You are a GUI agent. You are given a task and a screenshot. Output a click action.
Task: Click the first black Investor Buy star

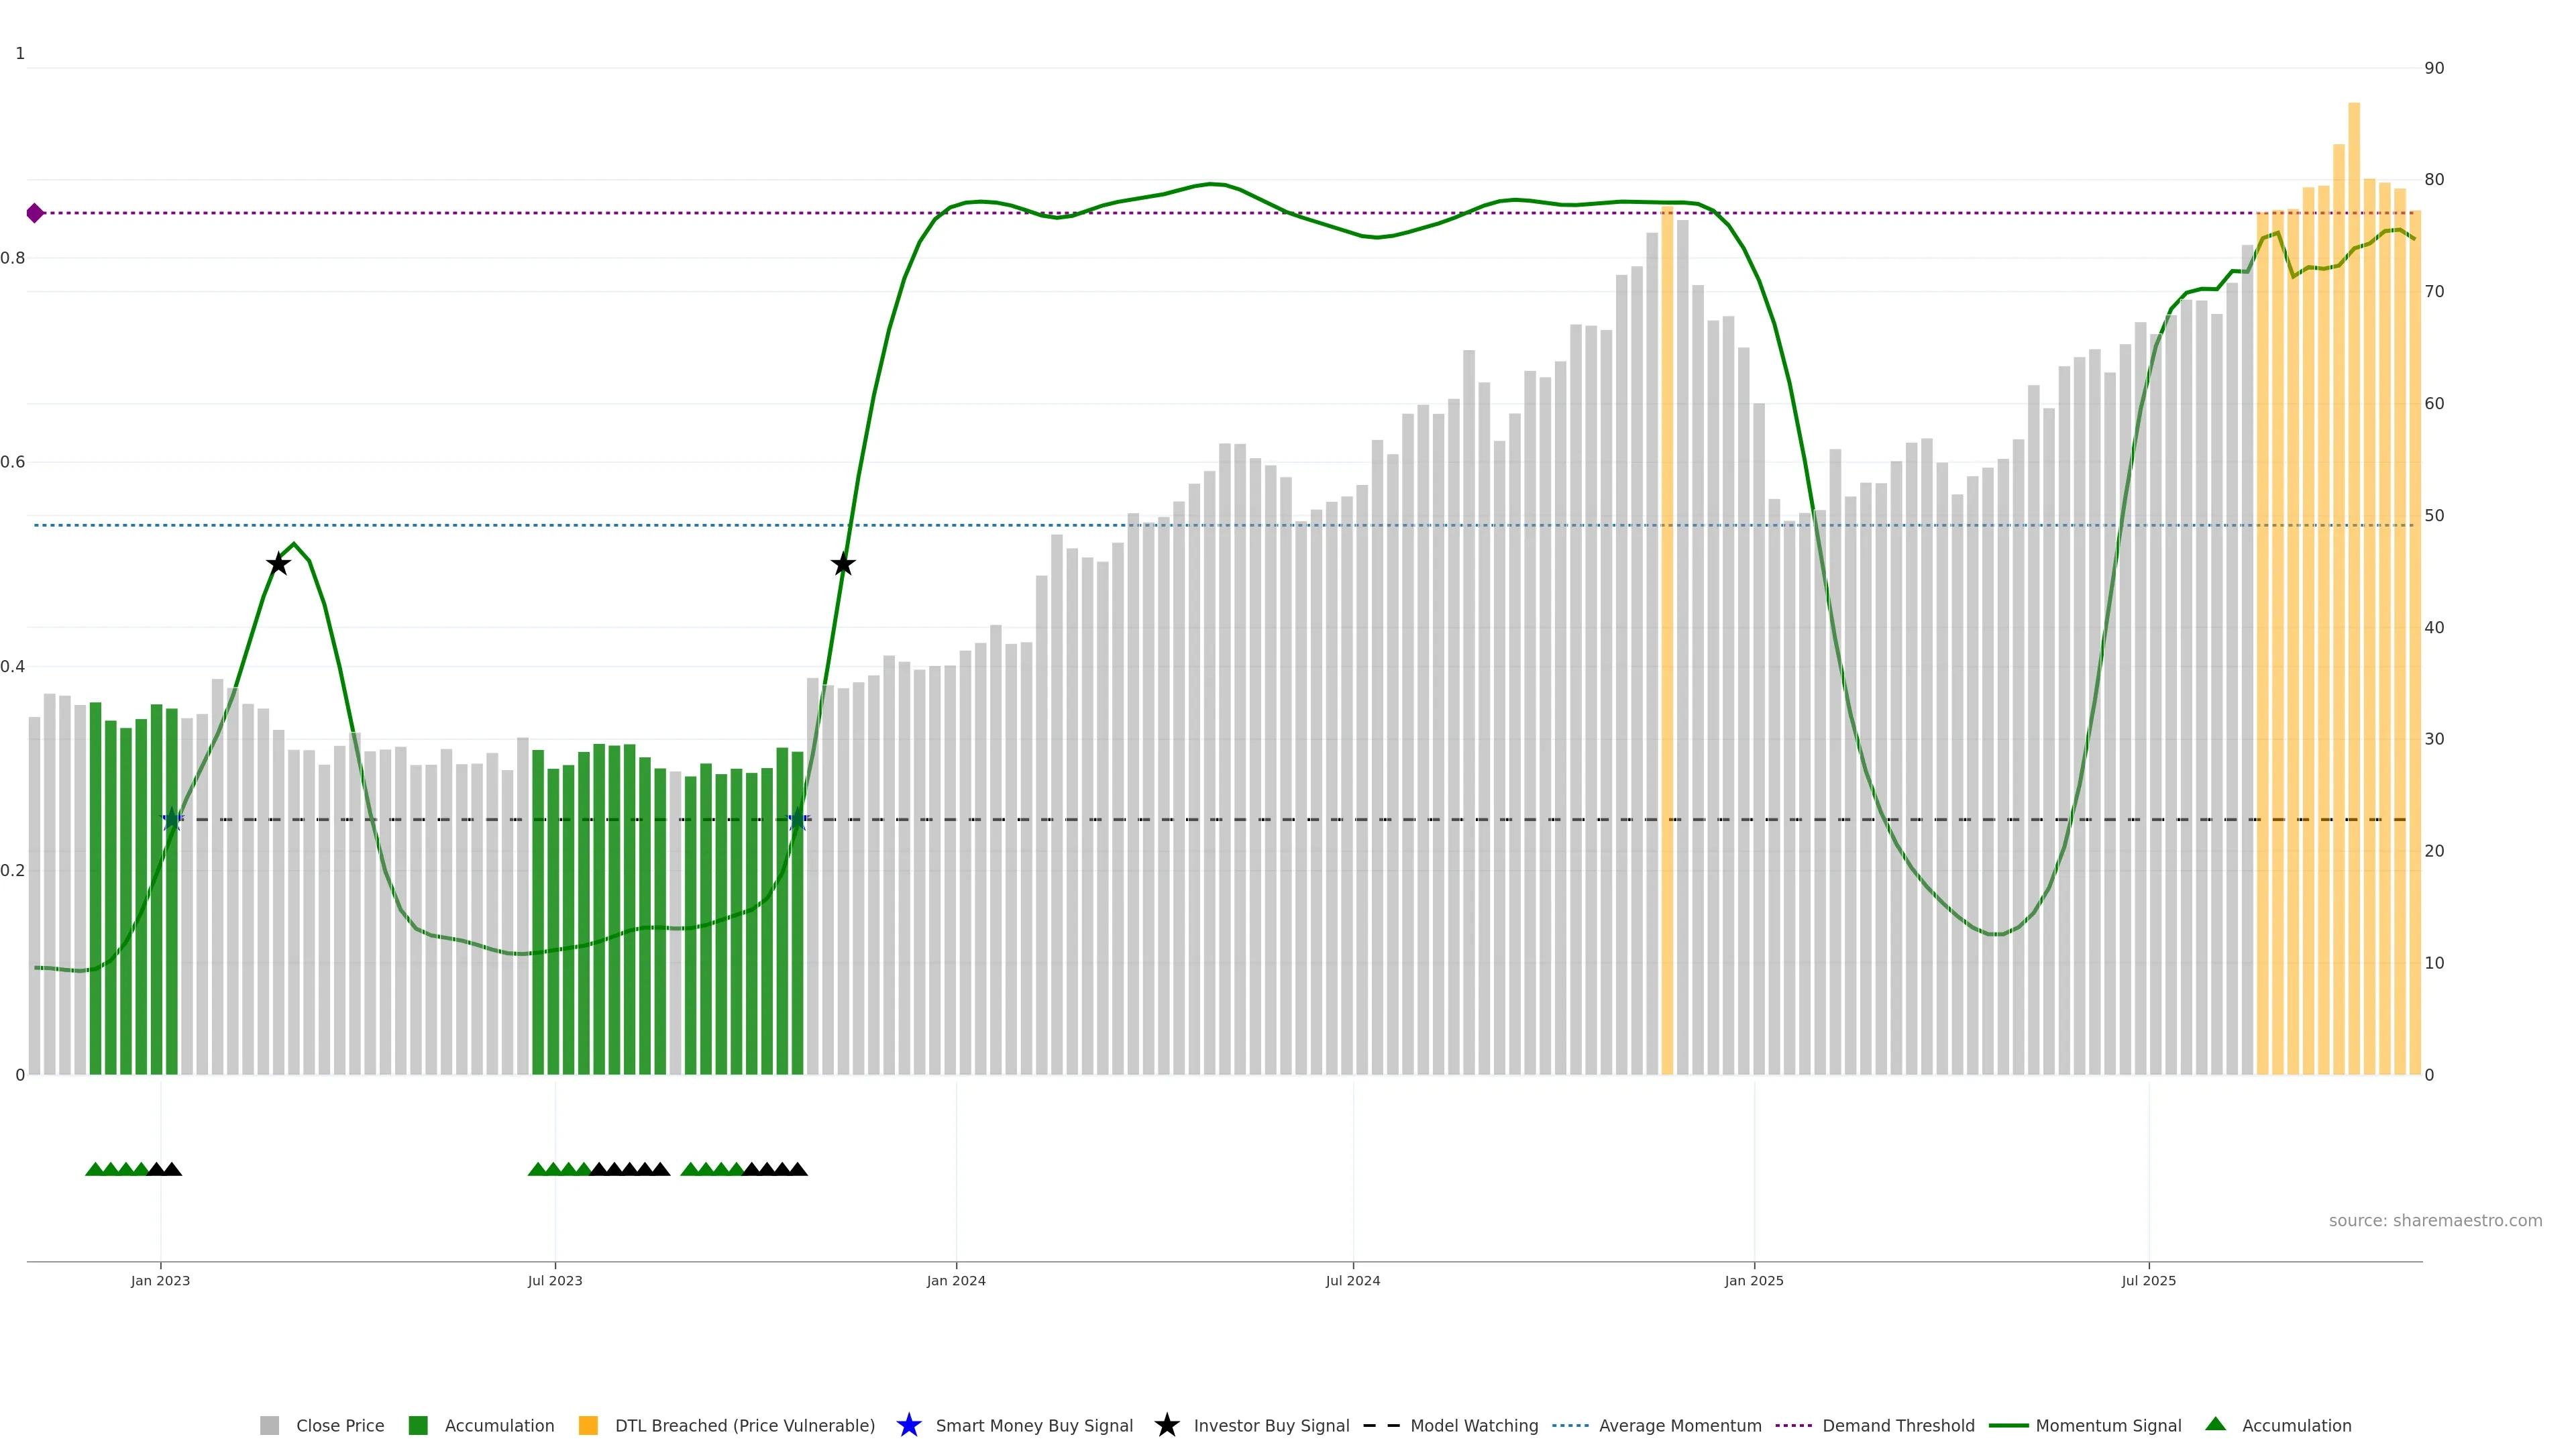(x=278, y=564)
